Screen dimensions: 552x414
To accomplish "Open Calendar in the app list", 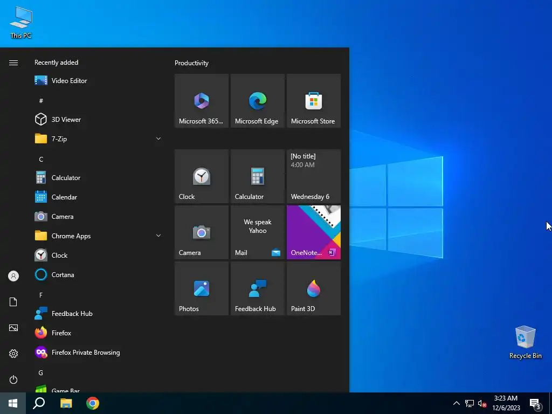I will tap(98, 197).
